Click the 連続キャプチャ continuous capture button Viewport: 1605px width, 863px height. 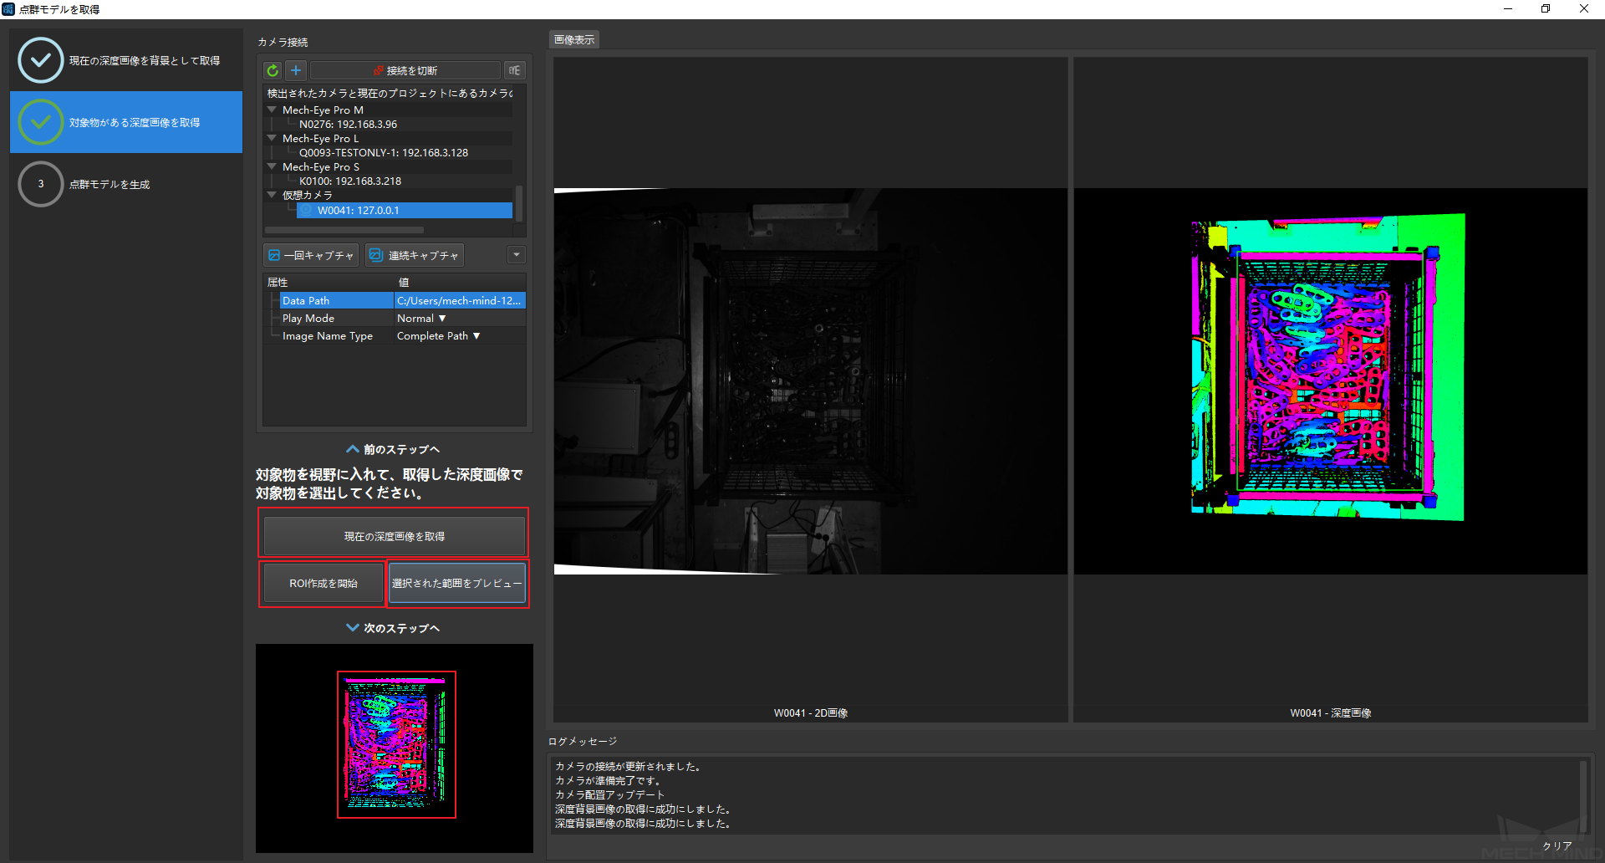tap(415, 256)
